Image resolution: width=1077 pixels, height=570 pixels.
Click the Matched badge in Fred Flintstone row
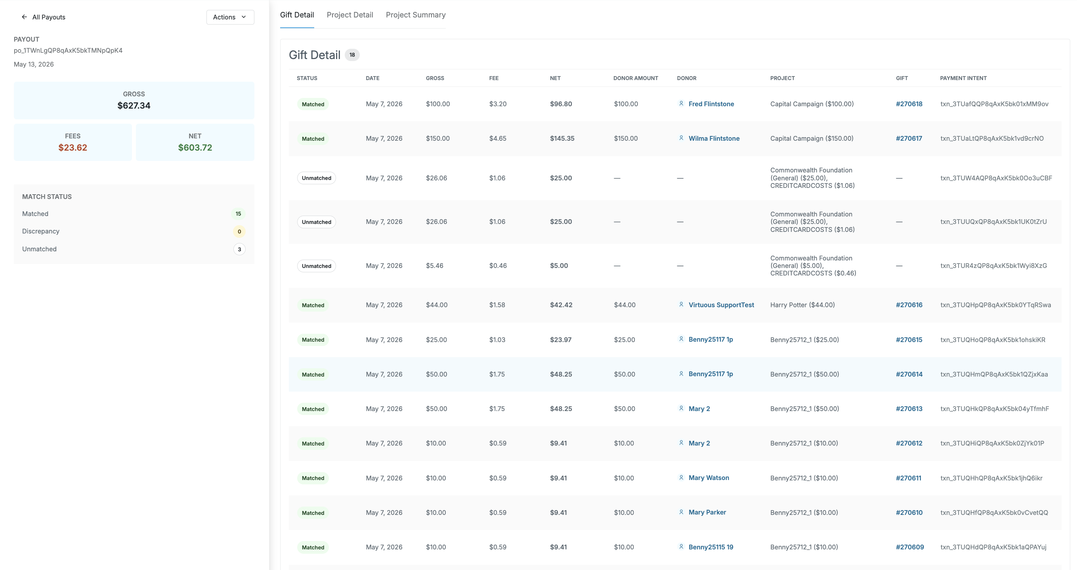pos(313,104)
